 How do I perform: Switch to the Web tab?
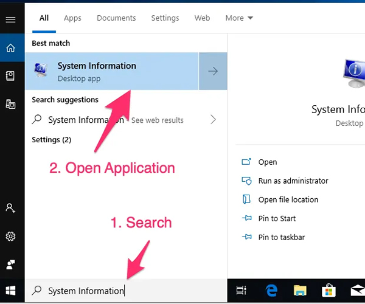click(x=202, y=18)
